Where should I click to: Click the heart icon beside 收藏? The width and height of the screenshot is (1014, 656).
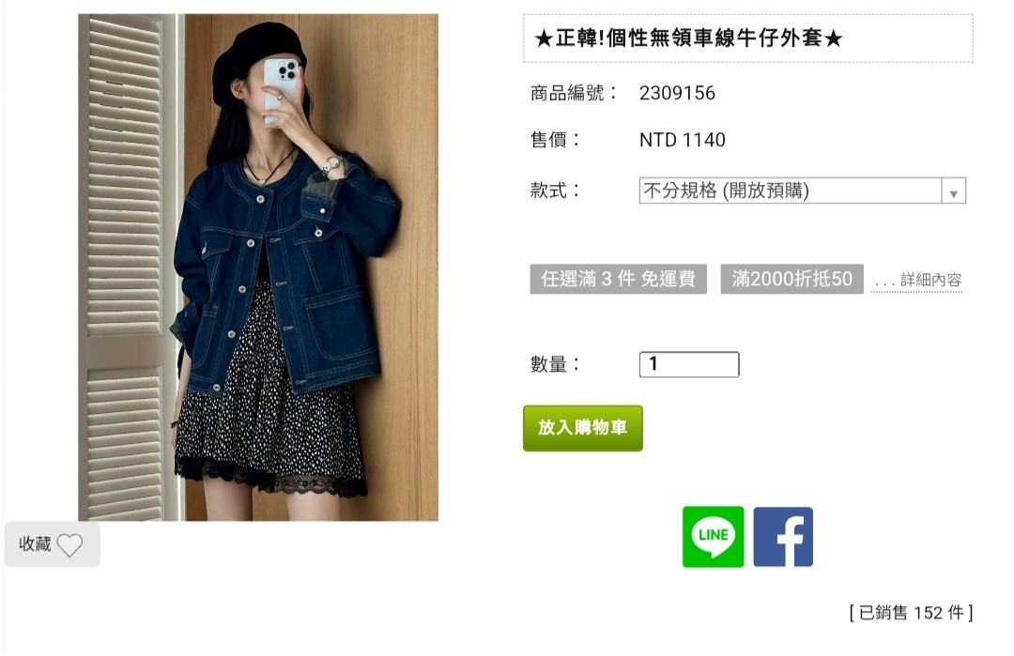point(69,545)
